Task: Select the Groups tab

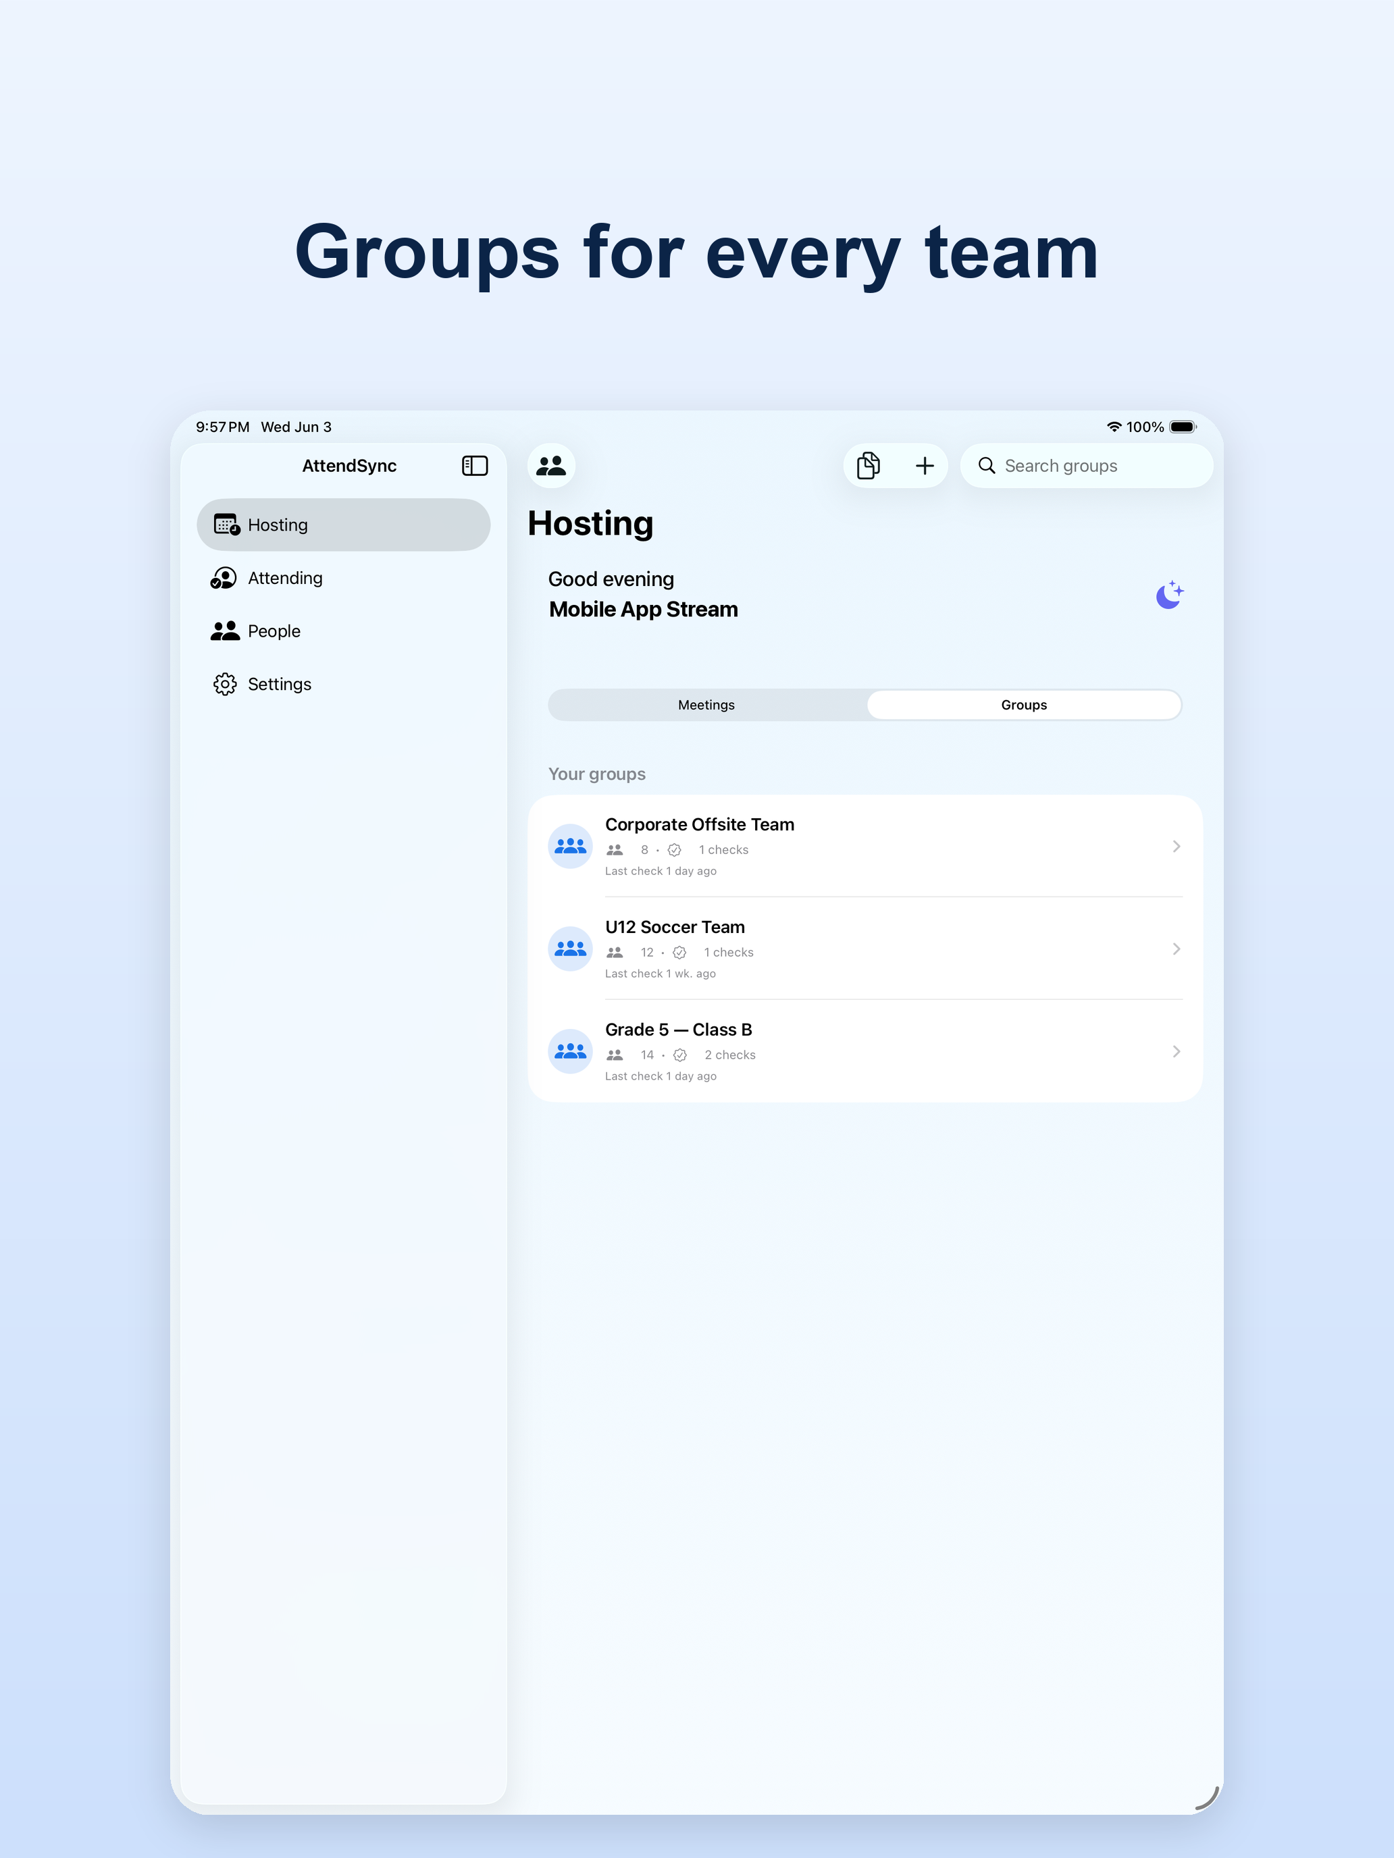Action: coord(1023,705)
